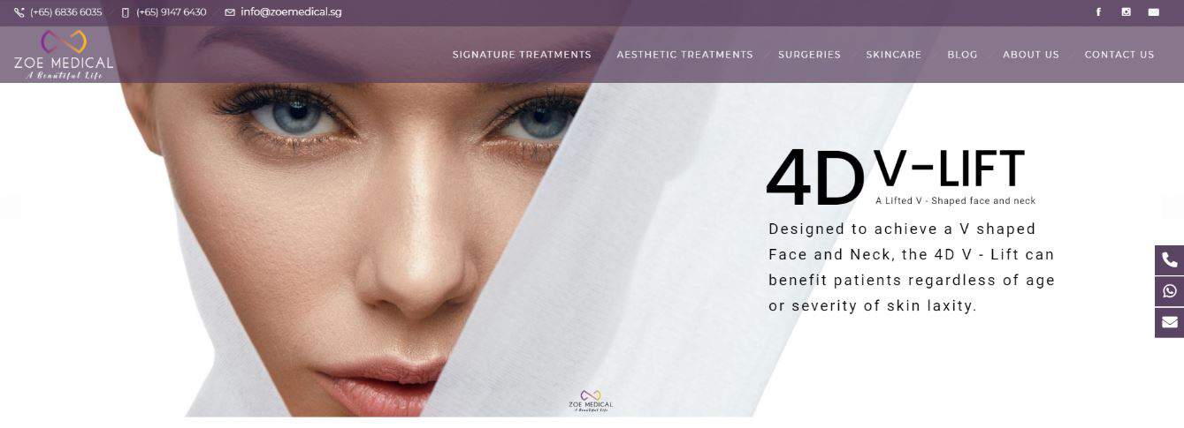
Task: Go to the Blog page
Action: coord(962,55)
